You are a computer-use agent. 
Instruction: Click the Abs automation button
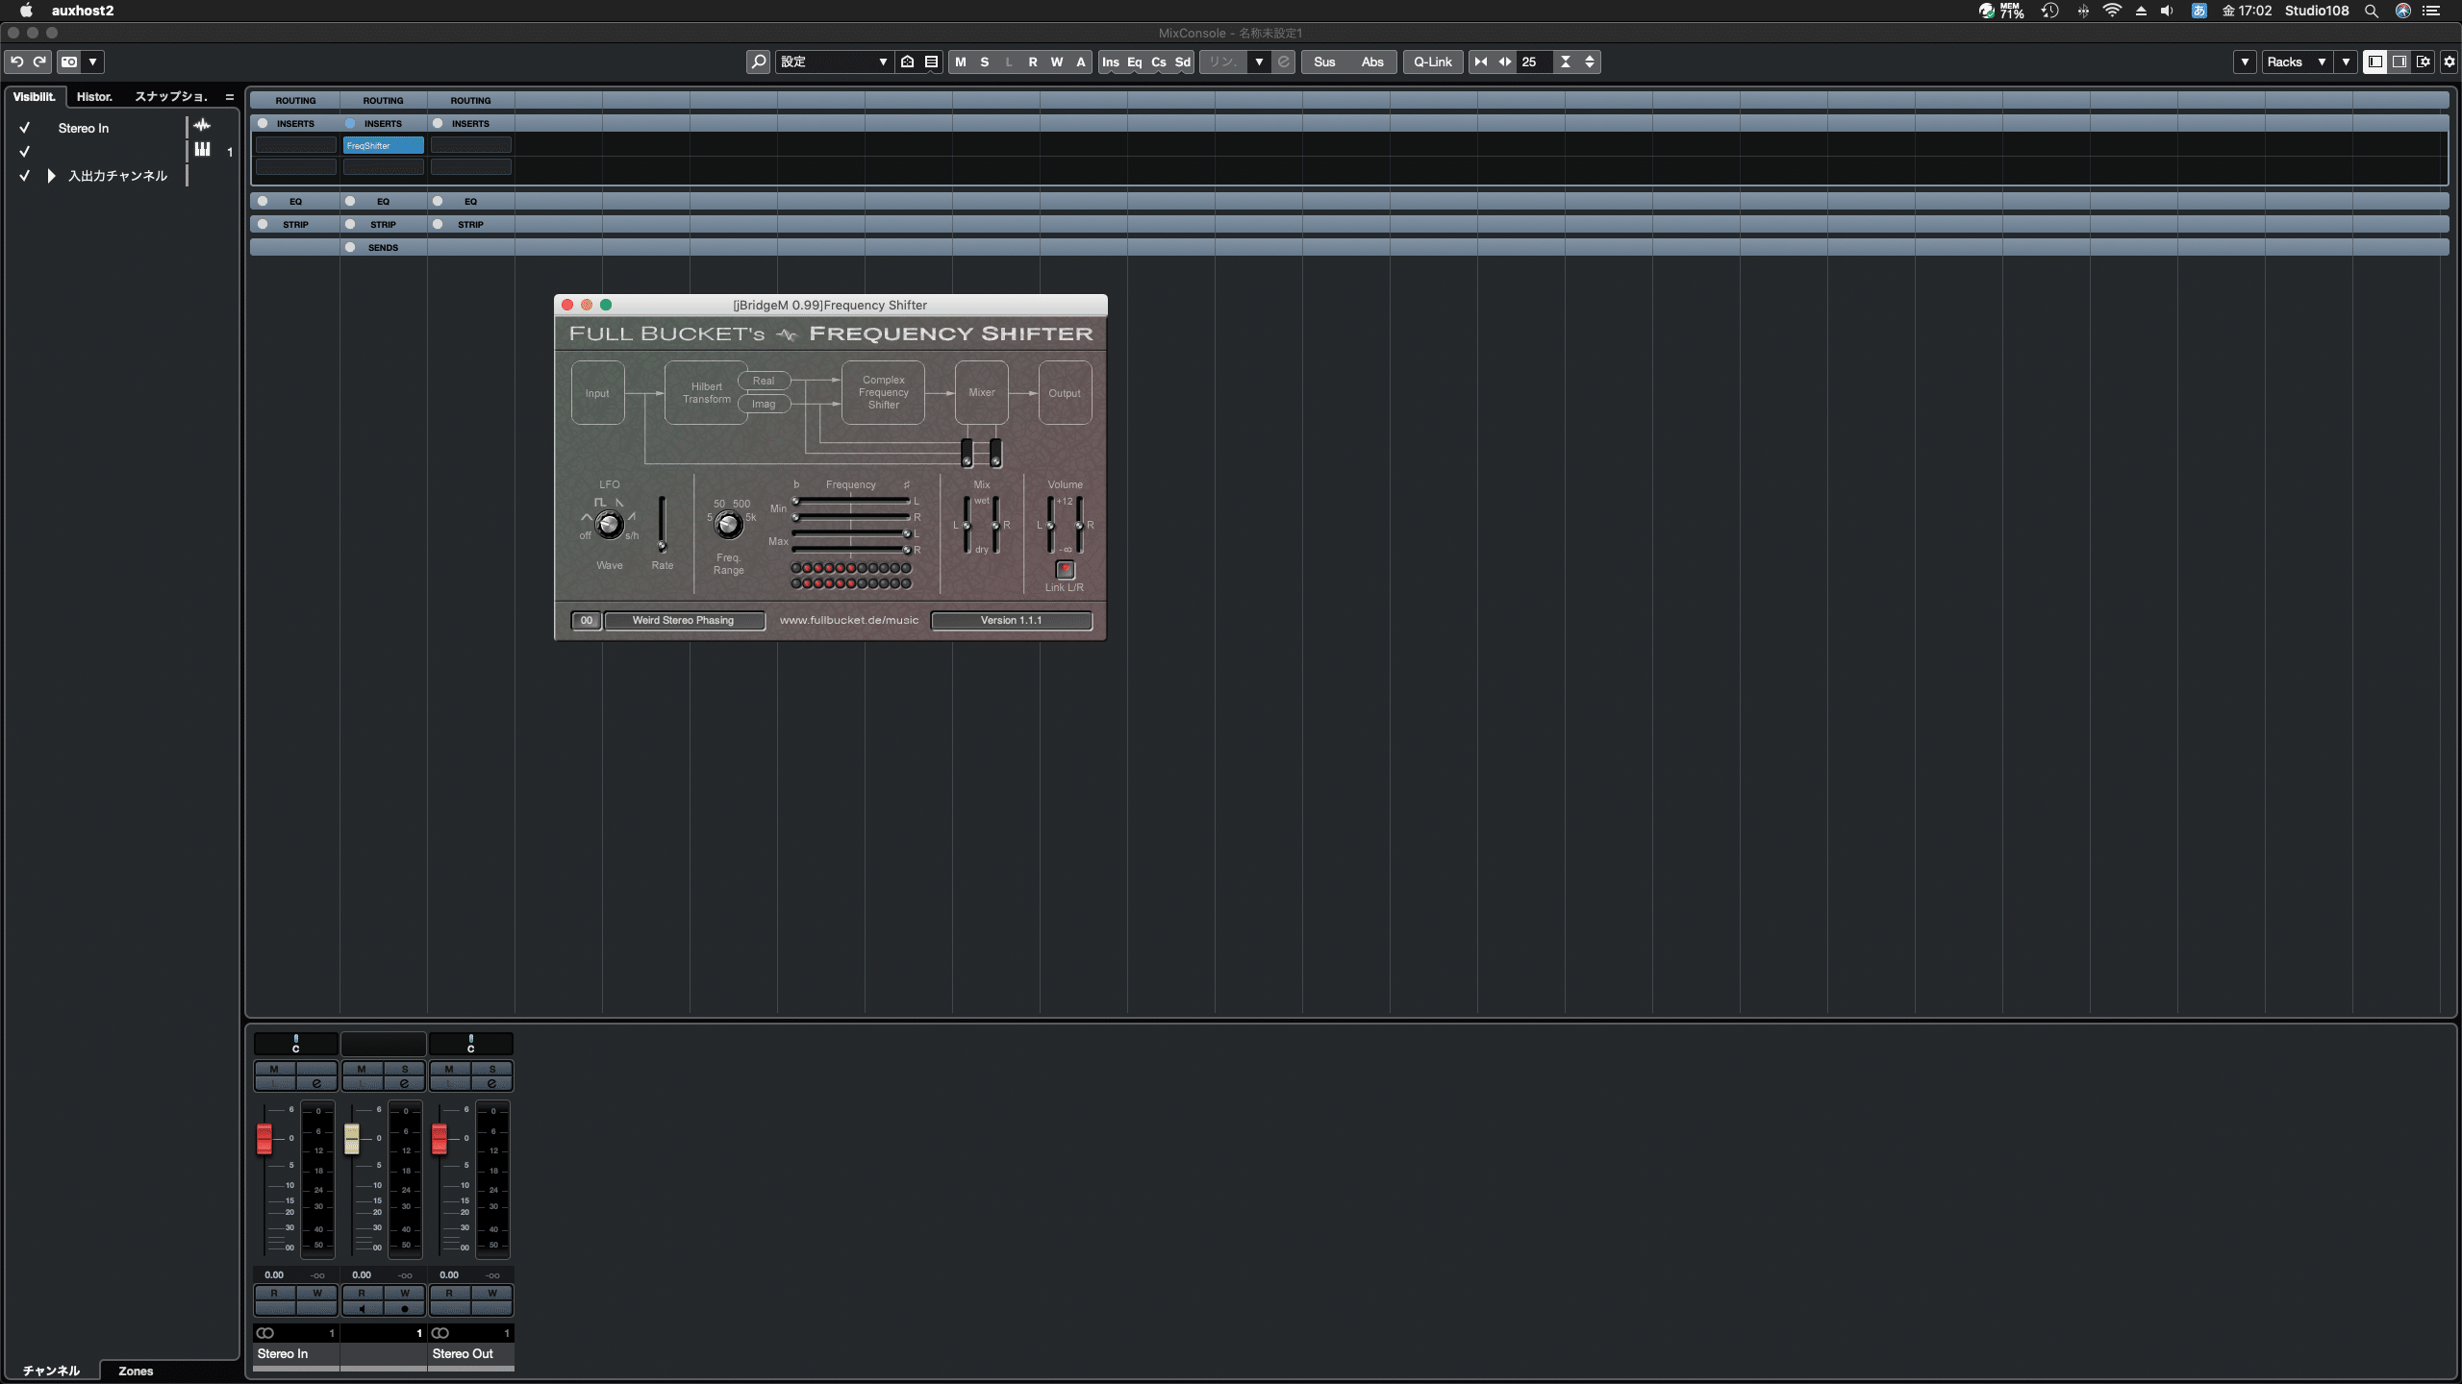pyautogui.click(x=1372, y=62)
